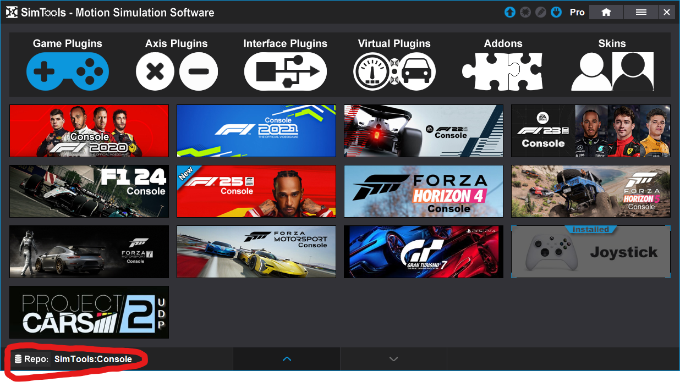Image resolution: width=680 pixels, height=382 pixels.
Task: Click the Game Plugins label
Action: coord(68,43)
